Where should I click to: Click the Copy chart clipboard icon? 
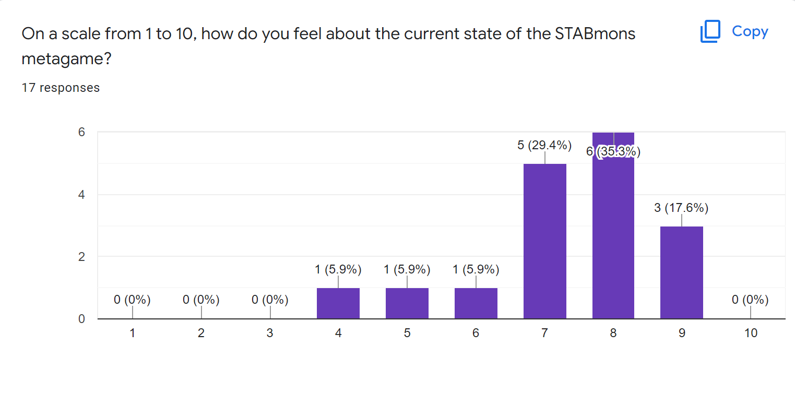pyautogui.click(x=710, y=32)
